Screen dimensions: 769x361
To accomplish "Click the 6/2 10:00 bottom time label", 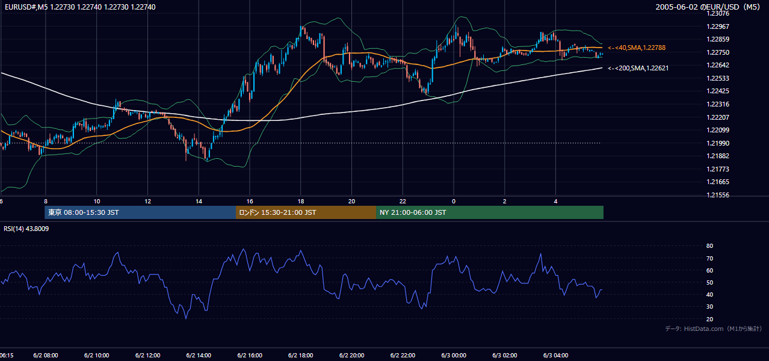I will (x=96, y=356).
